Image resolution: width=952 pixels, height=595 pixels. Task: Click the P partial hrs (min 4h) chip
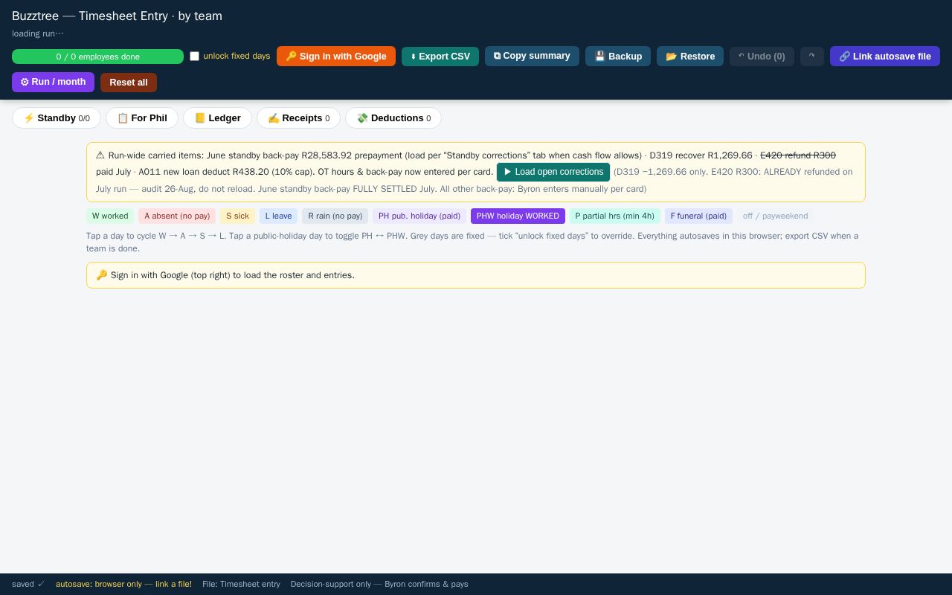click(x=615, y=216)
